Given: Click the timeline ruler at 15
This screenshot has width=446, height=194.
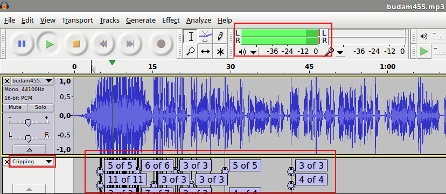Looking at the screenshot, I should 152,67.
